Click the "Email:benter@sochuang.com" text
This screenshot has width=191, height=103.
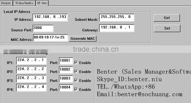tap(140, 94)
